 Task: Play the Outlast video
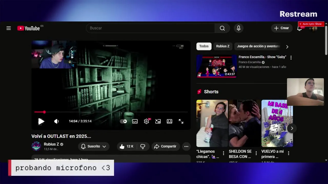(x=41, y=121)
